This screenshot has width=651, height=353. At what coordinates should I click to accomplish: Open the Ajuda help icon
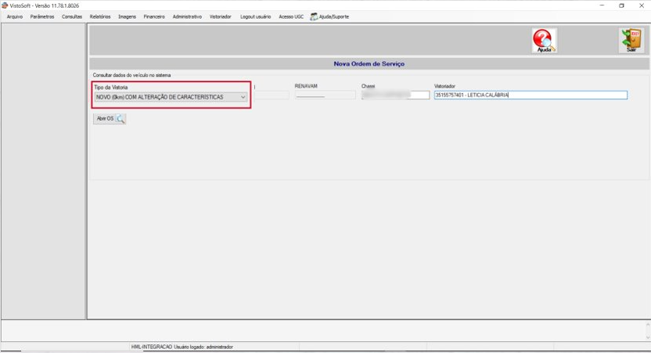point(544,40)
